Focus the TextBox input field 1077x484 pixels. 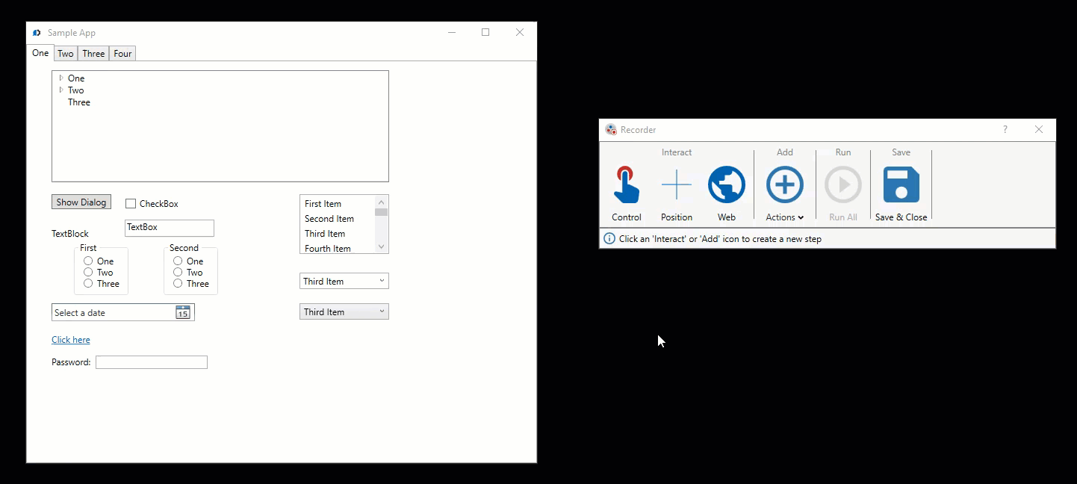[170, 228]
